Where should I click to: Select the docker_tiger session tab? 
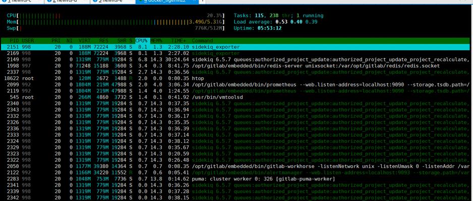(167, 2)
